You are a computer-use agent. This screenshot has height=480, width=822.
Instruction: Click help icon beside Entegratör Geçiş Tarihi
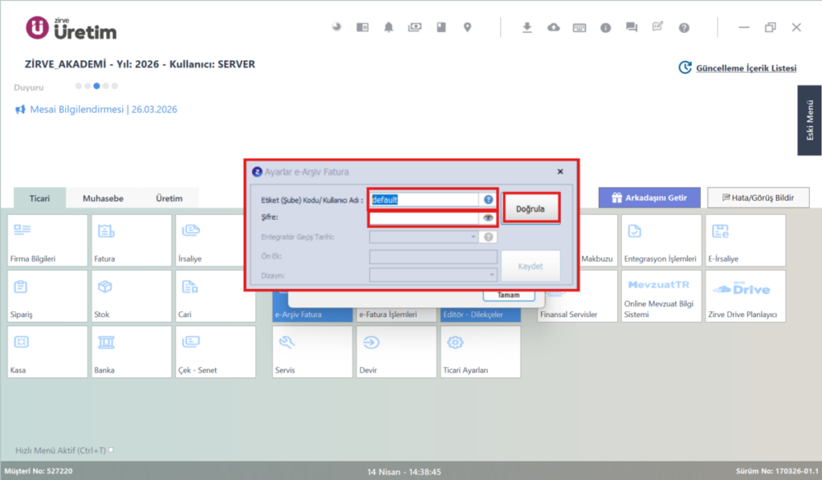(x=488, y=237)
